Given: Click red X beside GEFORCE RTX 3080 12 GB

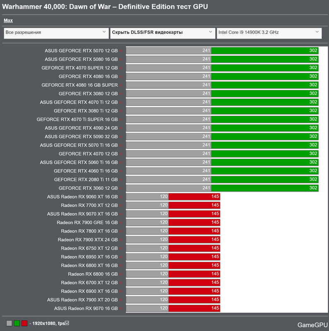Looking at the screenshot, I should [x=120, y=94].
